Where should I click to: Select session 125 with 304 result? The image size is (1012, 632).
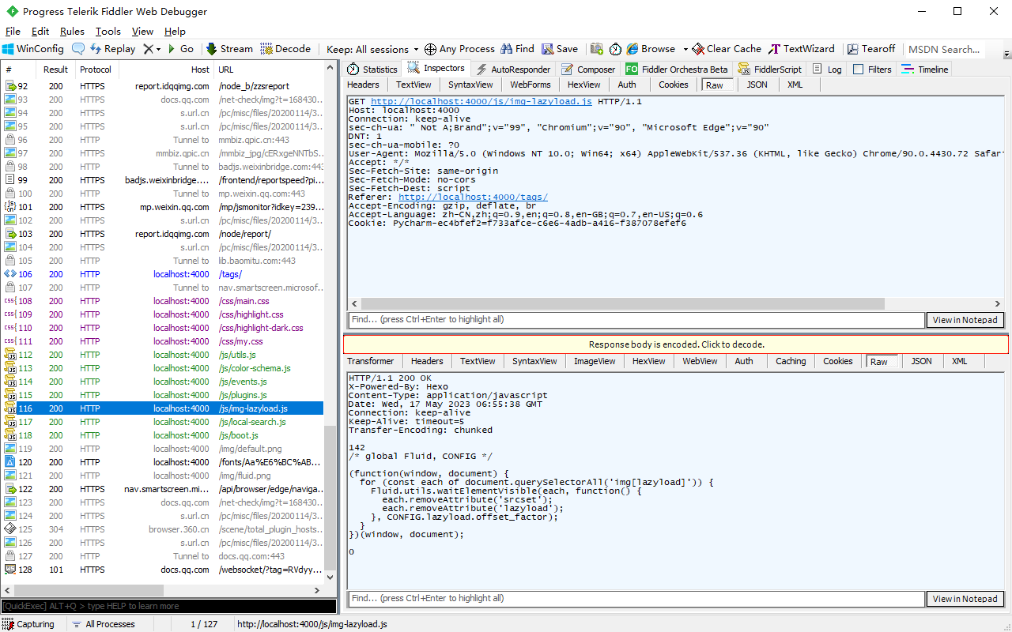coord(162,529)
